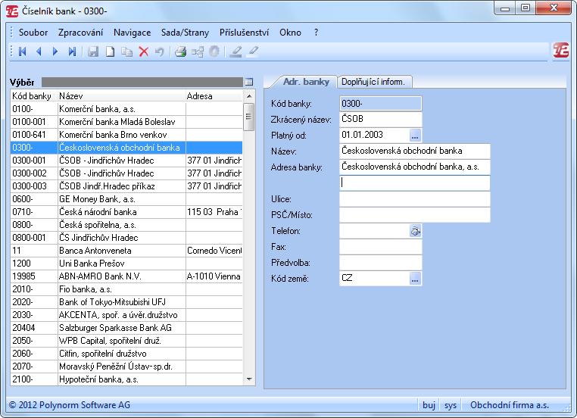This screenshot has height=418, width=577.
Task: Create a new record (blank page icon)
Action: (110, 51)
